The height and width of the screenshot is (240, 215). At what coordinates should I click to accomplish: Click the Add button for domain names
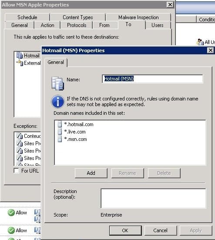91,173
